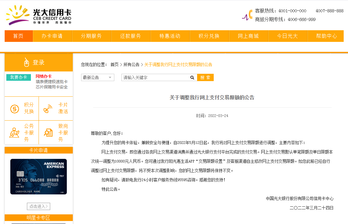Focus the 请输入关键字 search field
Image resolution: width=348 pixels, height=224 pixels.
155,77
